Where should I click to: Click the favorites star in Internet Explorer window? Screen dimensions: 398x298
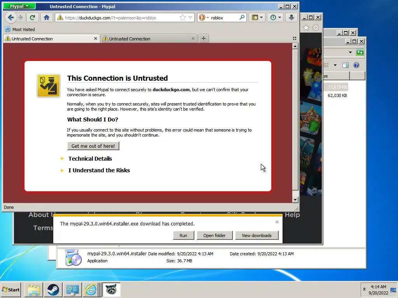[306, 28]
